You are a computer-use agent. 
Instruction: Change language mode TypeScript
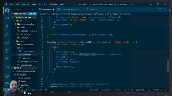coord(140,90)
